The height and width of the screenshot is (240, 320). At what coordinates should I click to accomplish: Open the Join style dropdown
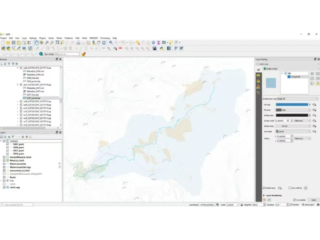293,131
